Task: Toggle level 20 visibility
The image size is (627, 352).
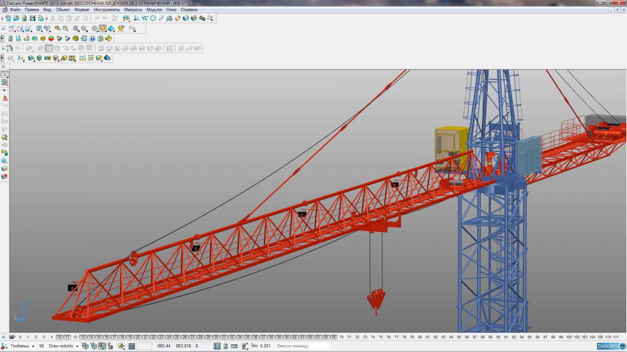Action: point(138,337)
